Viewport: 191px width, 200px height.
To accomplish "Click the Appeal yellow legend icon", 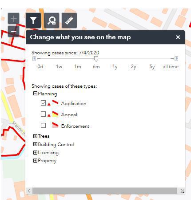I will [x=56, y=114].
